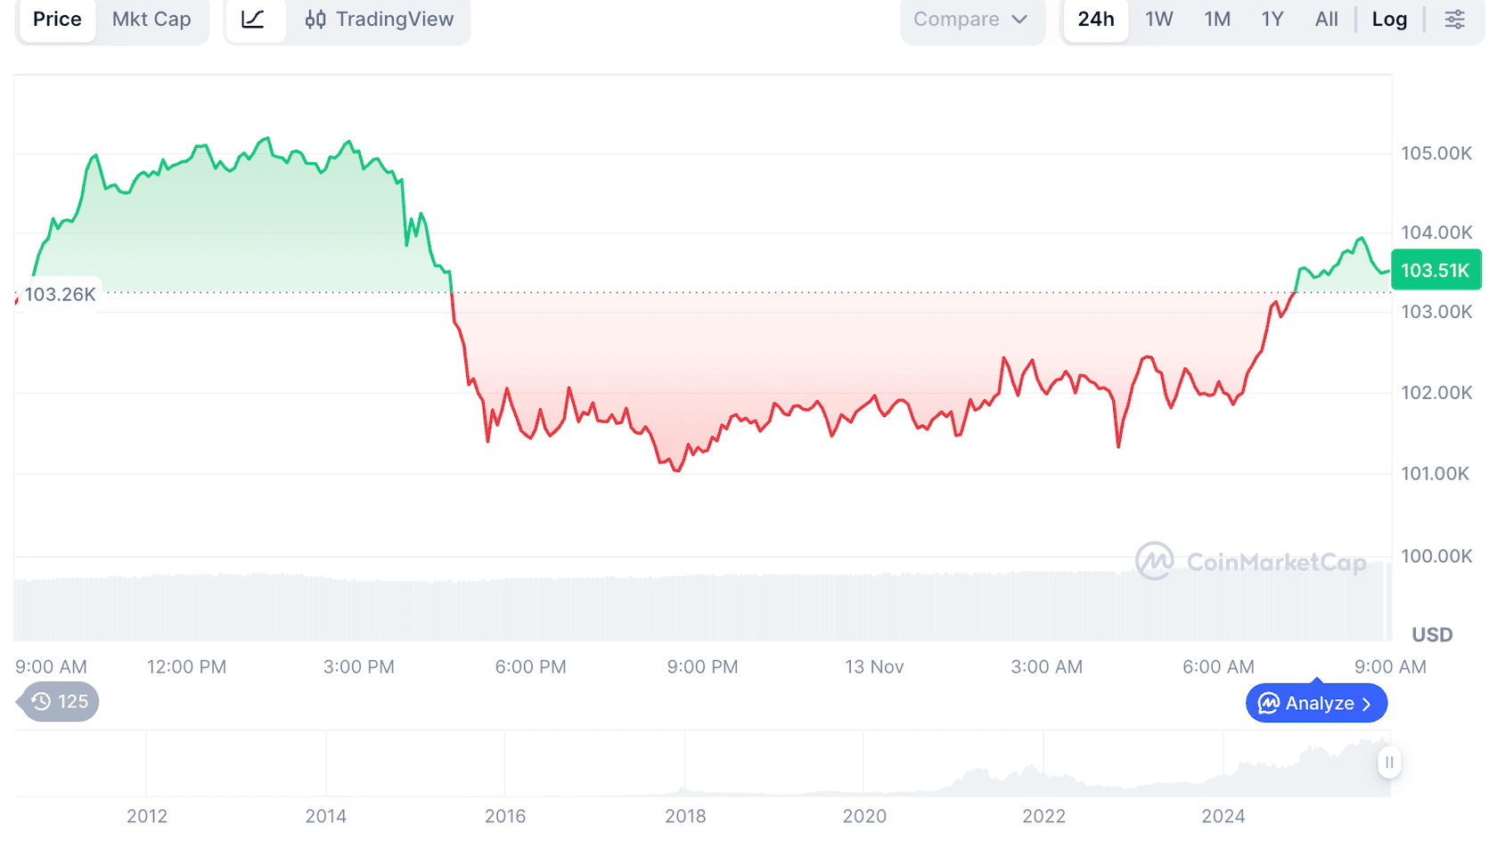Screen dimensions: 1497x841
Task: Select the Price tab
Action: 56,19
